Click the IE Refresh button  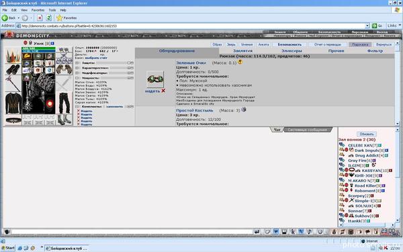click(49, 18)
